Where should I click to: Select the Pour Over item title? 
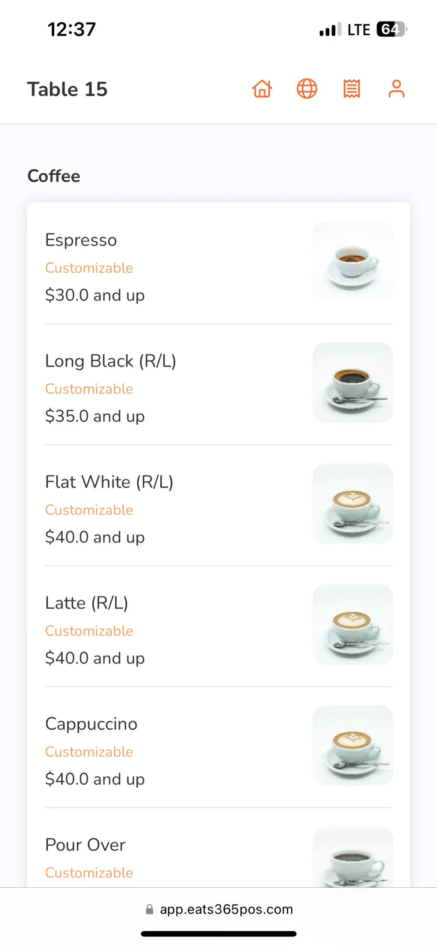[85, 845]
